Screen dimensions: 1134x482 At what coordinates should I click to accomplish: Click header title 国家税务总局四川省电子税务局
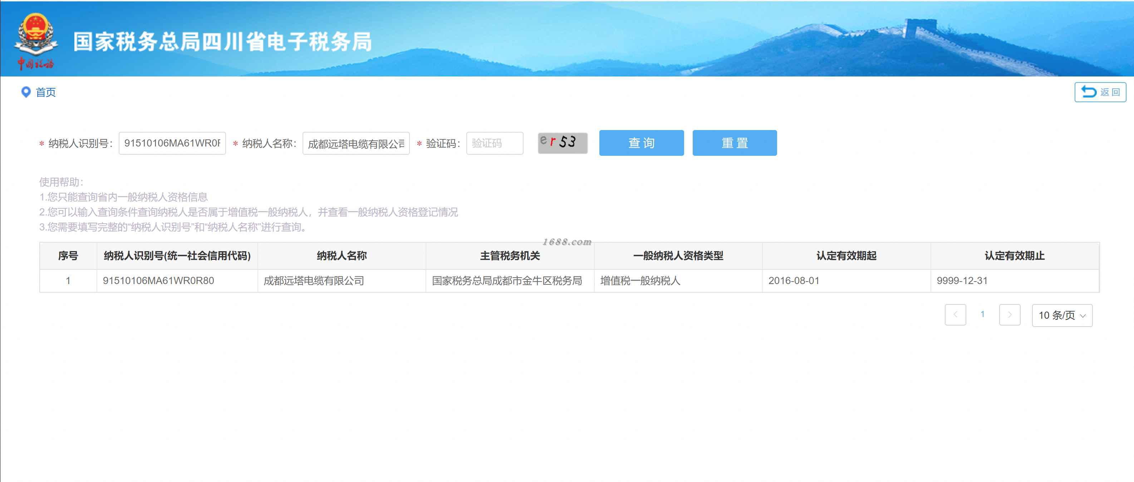pyautogui.click(x=222, y=42)
